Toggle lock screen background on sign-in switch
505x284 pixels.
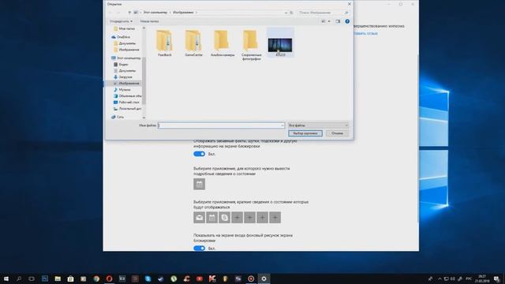[199, 248]
